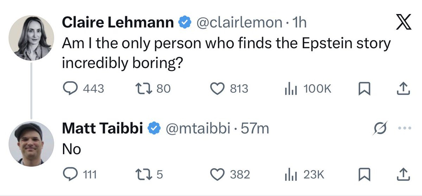Open Matt Taibbi's profile picture
The height and width of the screenshot is (196, 422).
pos(31,143)
